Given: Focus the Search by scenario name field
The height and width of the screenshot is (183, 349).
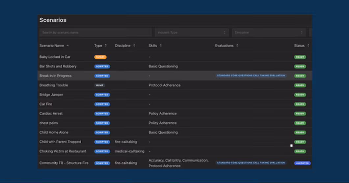Looking at the screenshot, I should (x=95, y=32).
